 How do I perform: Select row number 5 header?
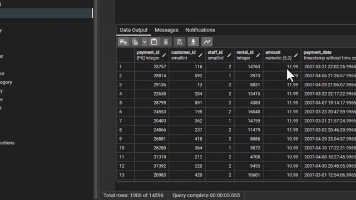click(x=125, y=103)
